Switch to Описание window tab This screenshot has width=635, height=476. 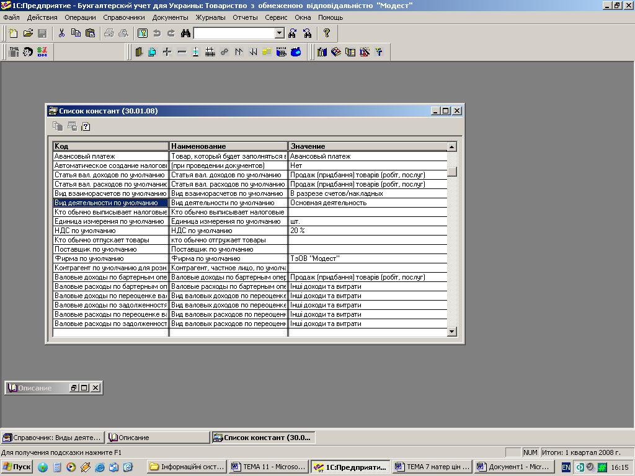(x=158, y=438)
